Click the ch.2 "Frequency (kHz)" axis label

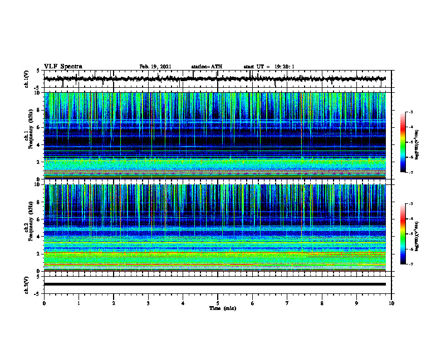[31, 221]
